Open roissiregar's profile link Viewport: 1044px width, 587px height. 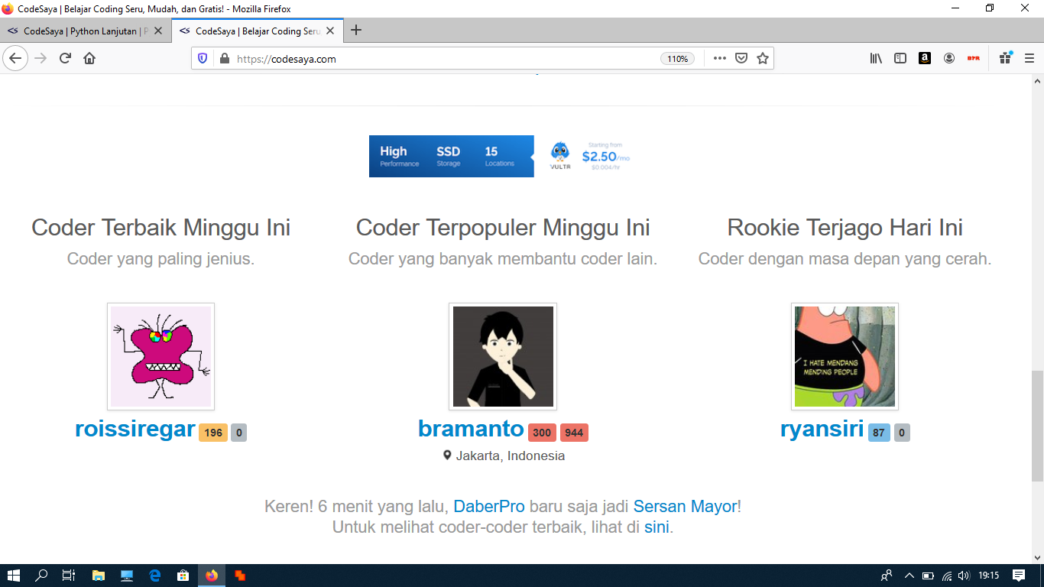click(x=135, y=429)
